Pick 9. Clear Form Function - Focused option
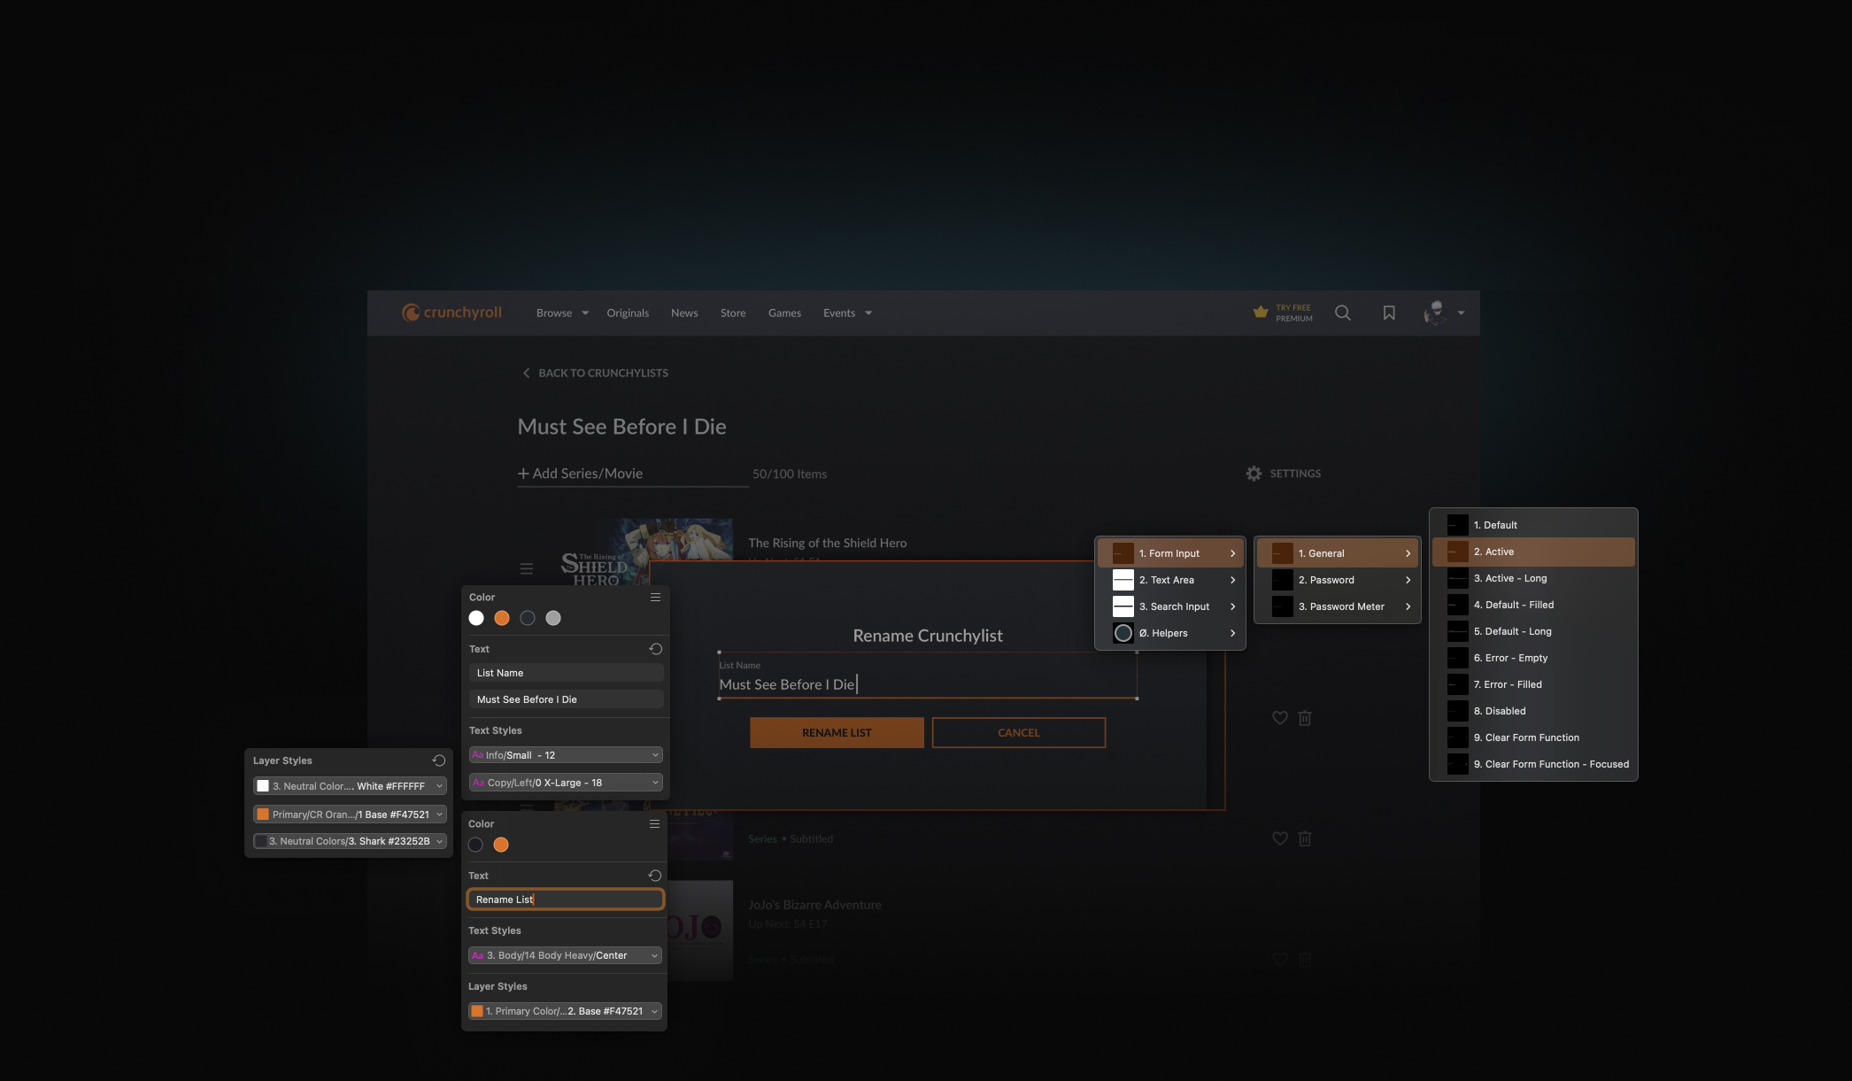Image resolution: width=1852 pixels, height=1081 pixels. click(1533, 764)
